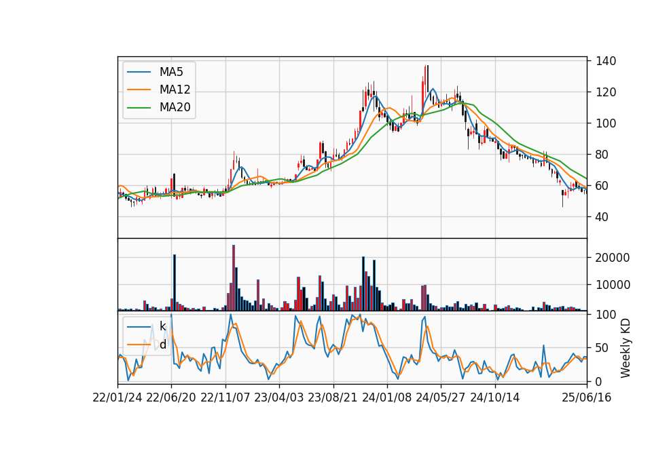Click the tallest volume bar near 22/11/07
Image resolution: width=652 pixels, height=468 pixels.
point(234,278)
